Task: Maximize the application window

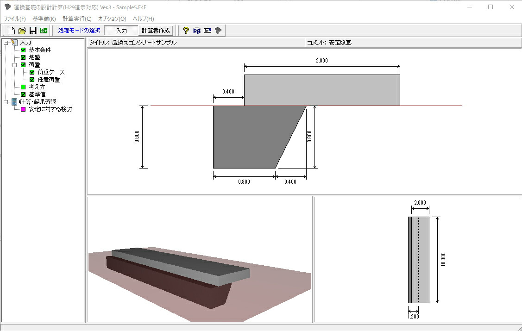Action: (x=491, y=7)
